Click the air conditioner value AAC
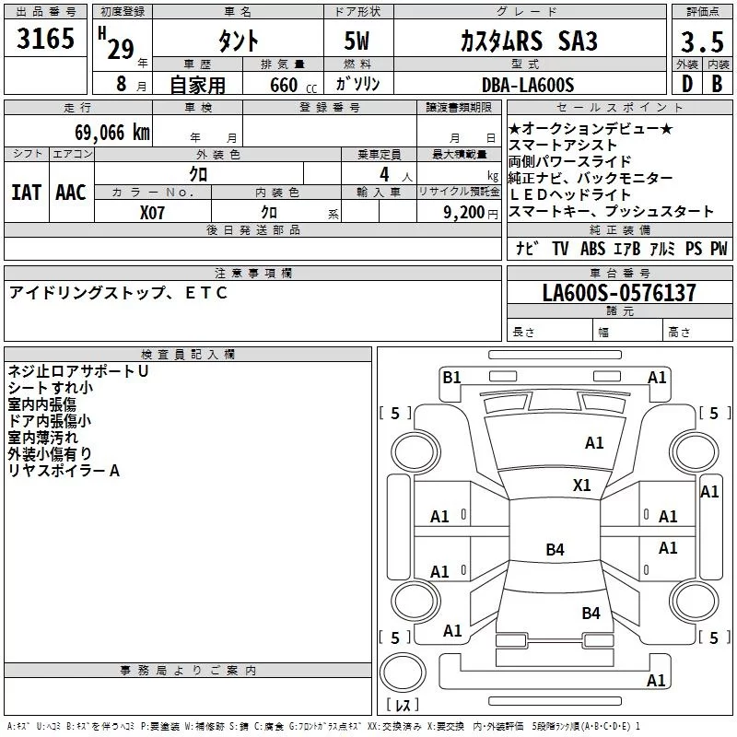Viewport: 737px width, 737px height. (71, 193)
